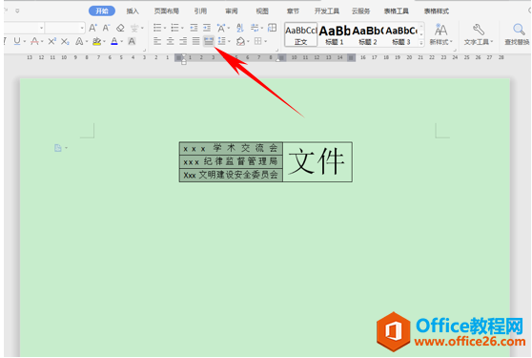Switch to the 审阅 tab

232,11
